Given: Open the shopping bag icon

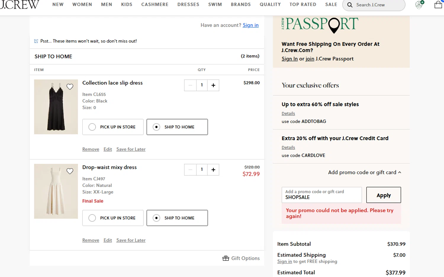Looking at the screenshot, I should [438, 4].
